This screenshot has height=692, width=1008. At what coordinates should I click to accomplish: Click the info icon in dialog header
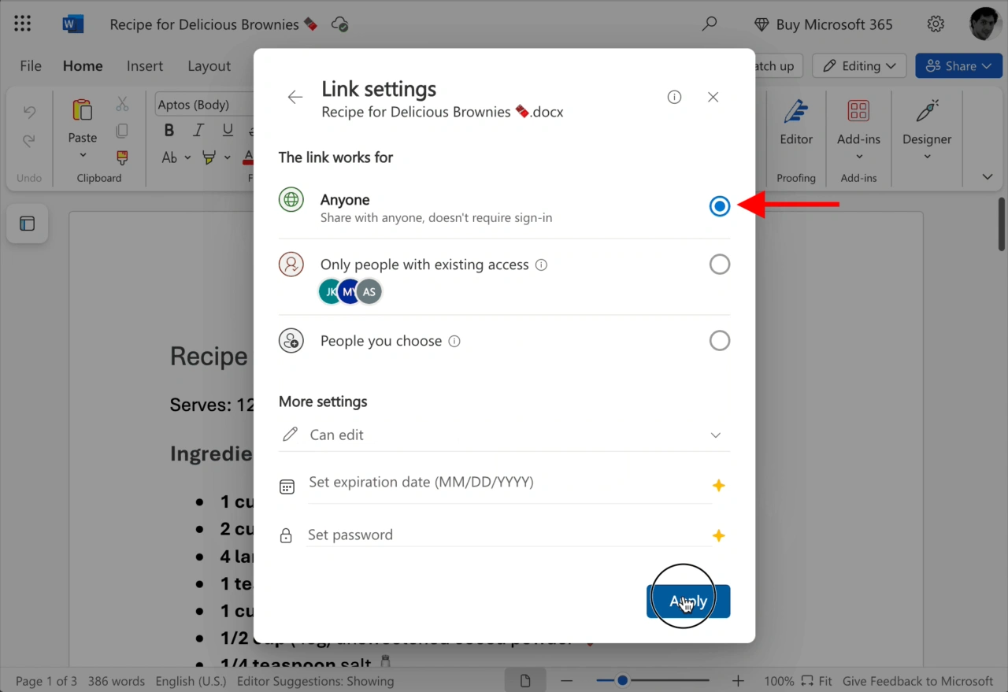coord(674,97)
